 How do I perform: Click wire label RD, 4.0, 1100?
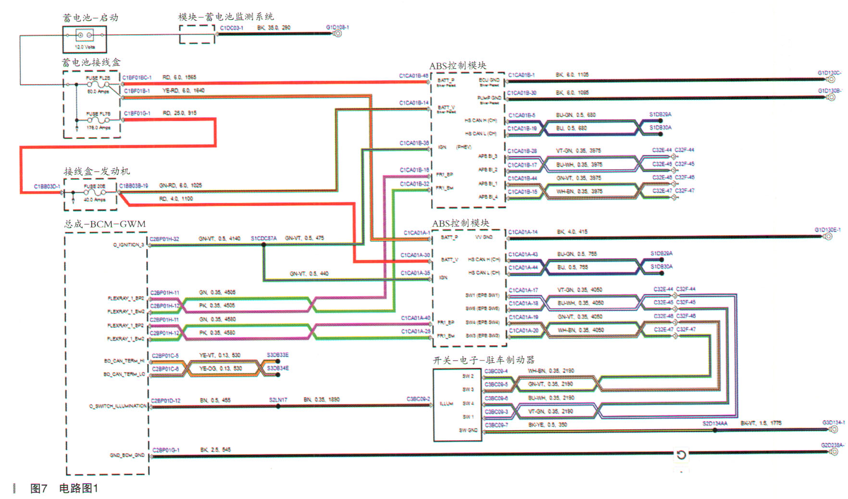pyautogui.click(x=176, y=199)
